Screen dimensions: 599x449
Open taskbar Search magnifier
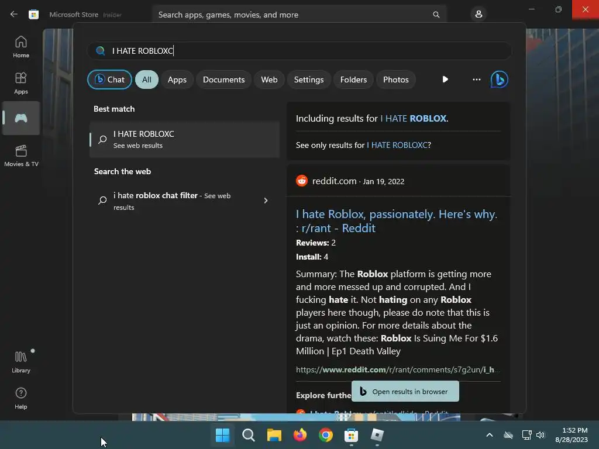(248, 435)
